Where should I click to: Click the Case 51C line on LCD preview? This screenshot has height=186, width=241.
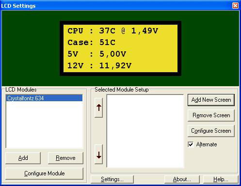[91, 43]
